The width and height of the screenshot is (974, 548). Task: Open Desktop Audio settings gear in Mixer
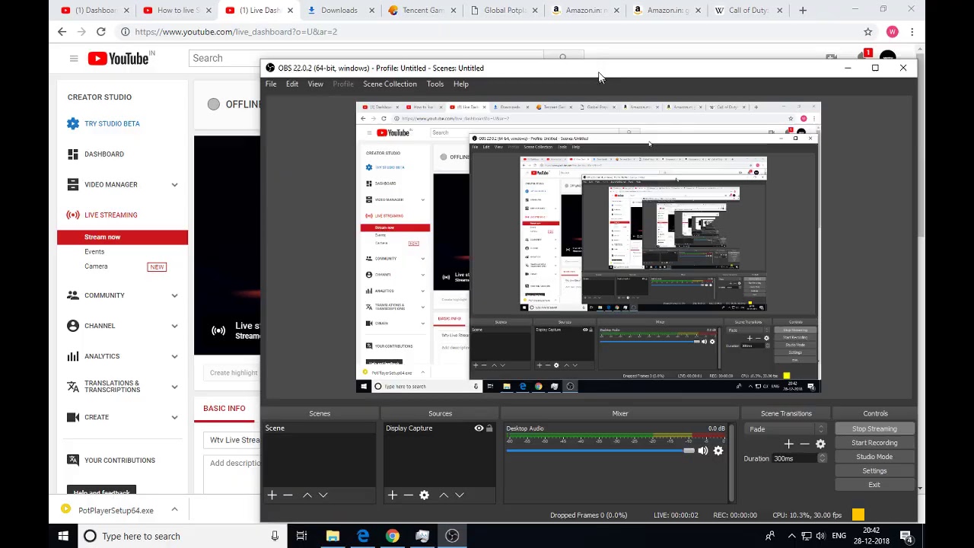(x=718, y=451)
